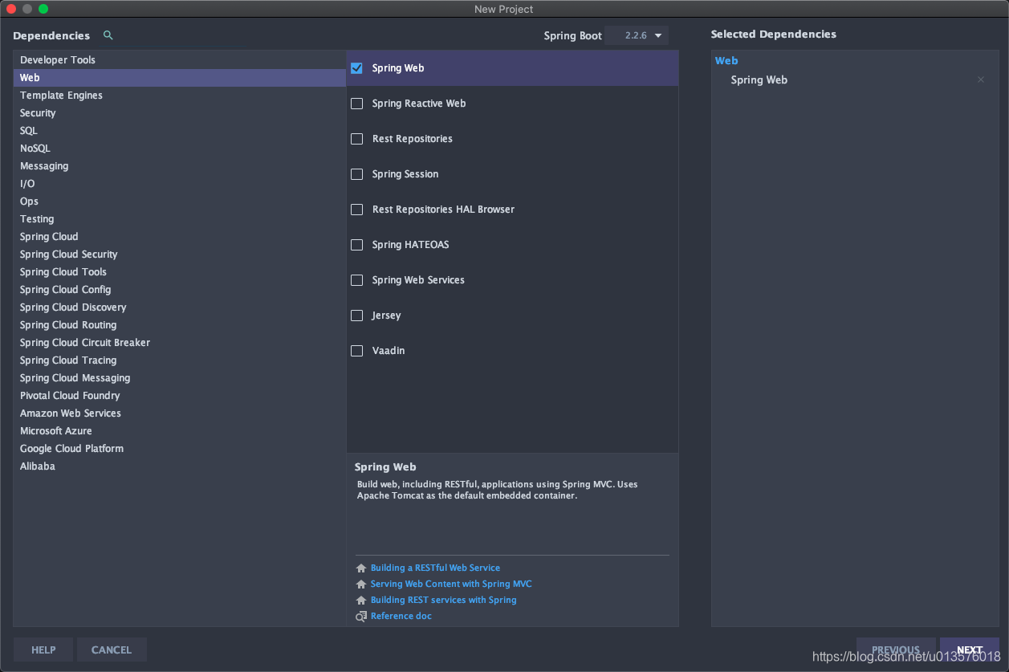
Task: Select the Alibaba category
Action: coord(179,466)
